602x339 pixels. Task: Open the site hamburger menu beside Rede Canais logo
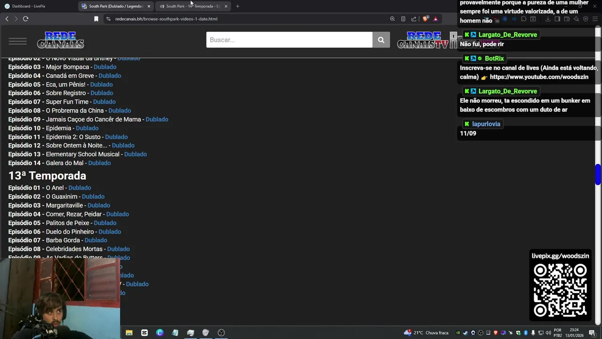17,41
